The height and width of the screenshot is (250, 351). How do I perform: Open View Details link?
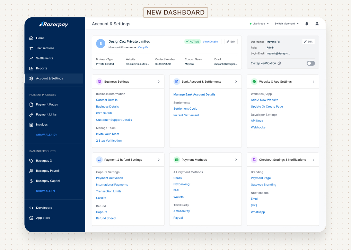point(210,42)
